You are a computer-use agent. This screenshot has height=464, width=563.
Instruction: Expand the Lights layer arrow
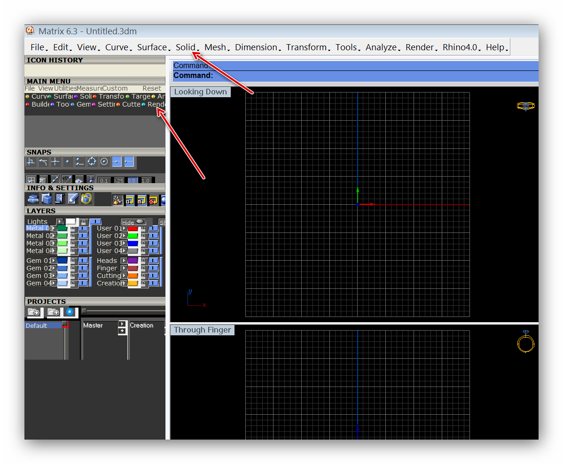tap(59, 221)
